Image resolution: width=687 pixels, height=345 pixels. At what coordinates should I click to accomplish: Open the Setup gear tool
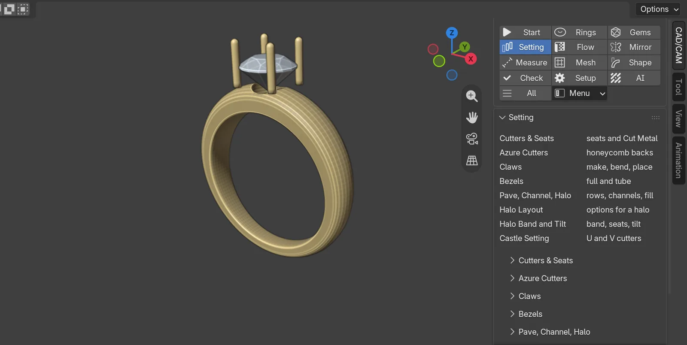pyautogui.click(x=579, y=78)
